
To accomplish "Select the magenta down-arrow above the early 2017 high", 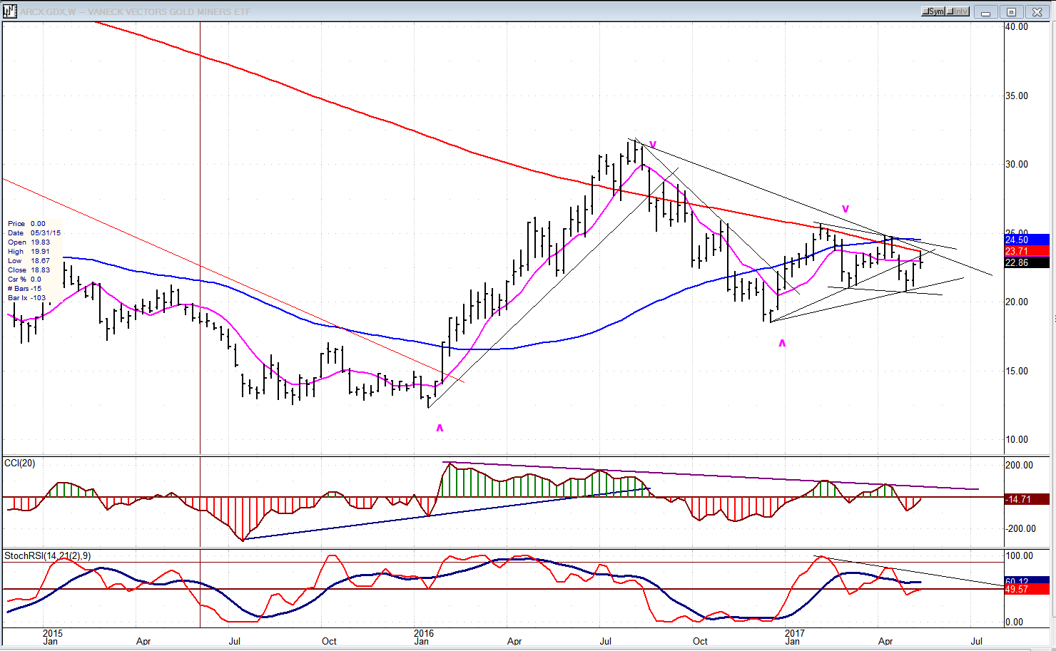I will 846,209.
